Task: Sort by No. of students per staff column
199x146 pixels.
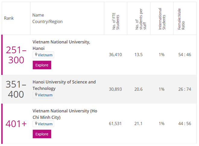Action: pos(139,19)
